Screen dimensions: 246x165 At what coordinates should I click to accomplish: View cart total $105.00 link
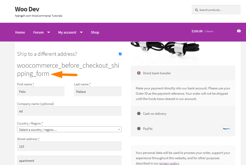pos(197,31)
